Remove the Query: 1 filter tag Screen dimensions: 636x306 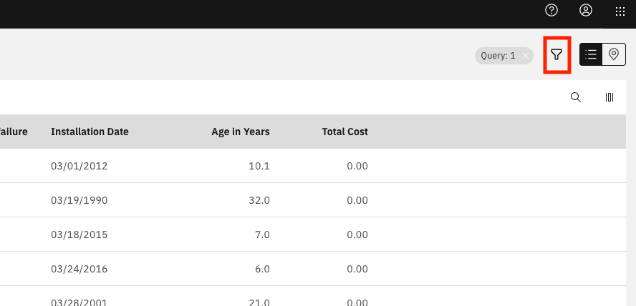point(526,56)
